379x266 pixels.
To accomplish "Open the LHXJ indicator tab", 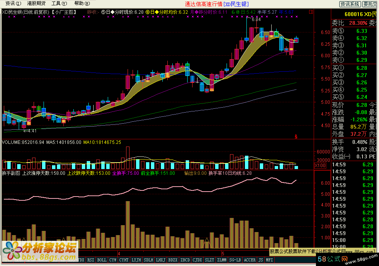I will click(161, 260).
